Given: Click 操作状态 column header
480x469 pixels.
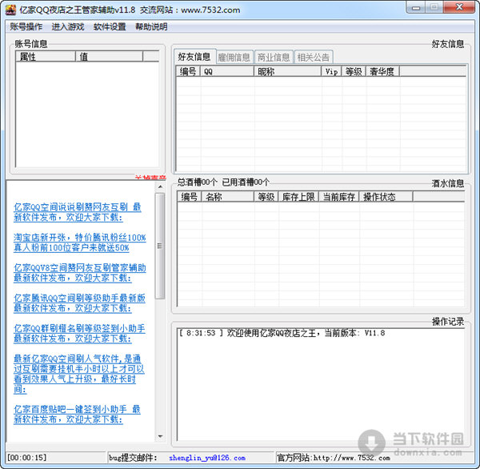Looking at the screenshot, I should point(386,197).
